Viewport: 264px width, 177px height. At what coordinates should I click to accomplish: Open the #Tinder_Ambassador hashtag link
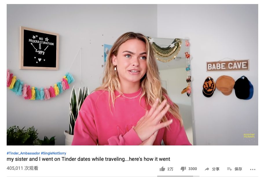(23, 153)
